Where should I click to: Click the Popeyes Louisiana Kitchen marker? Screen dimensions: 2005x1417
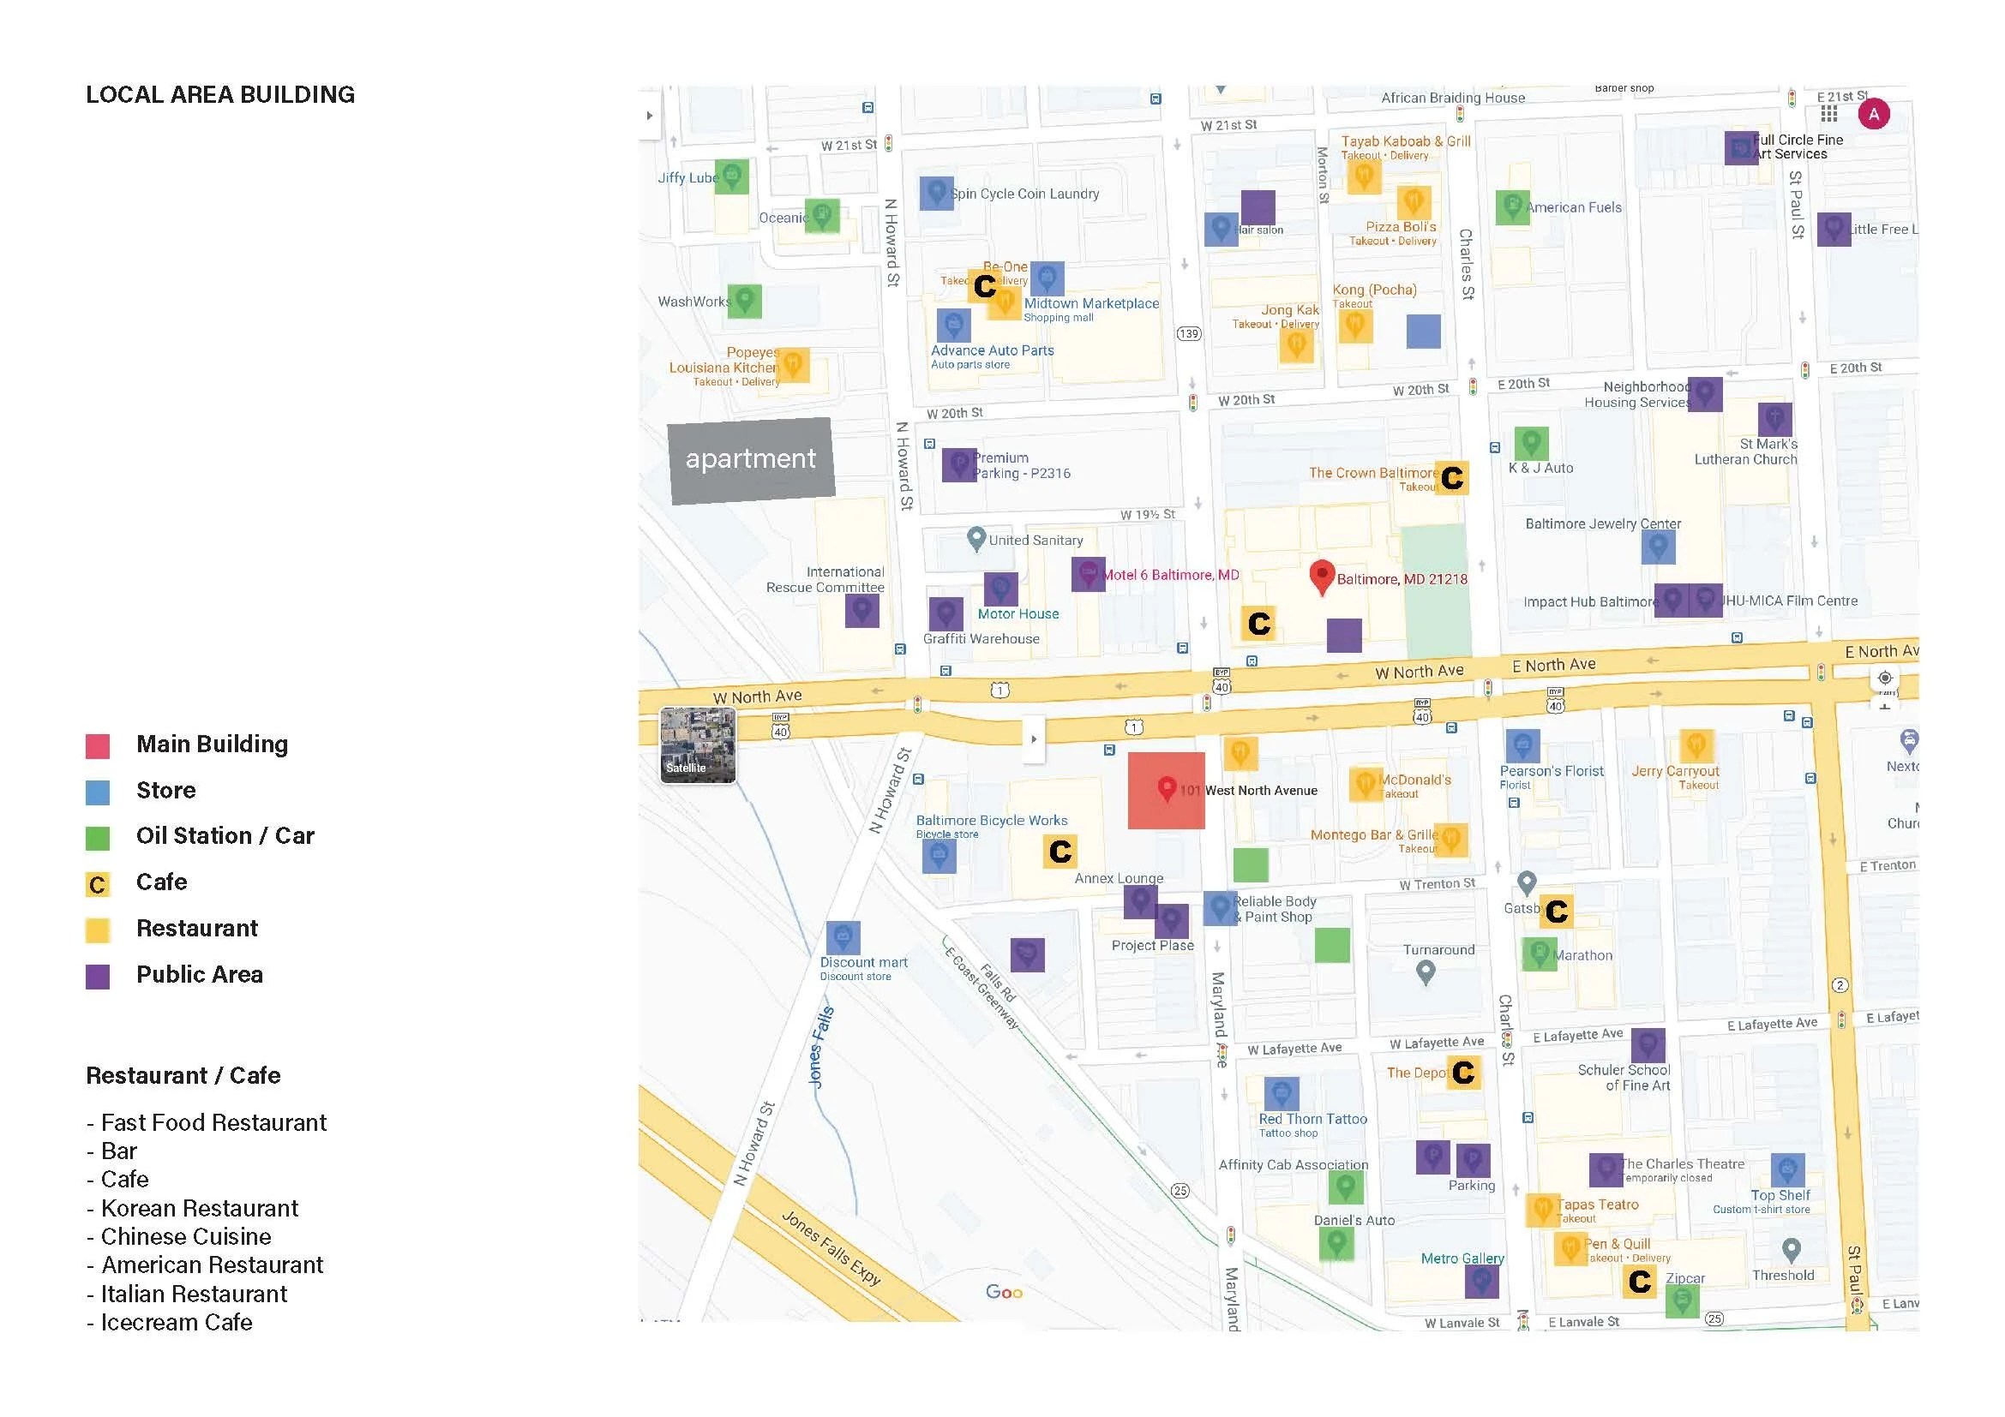point(793,365)
